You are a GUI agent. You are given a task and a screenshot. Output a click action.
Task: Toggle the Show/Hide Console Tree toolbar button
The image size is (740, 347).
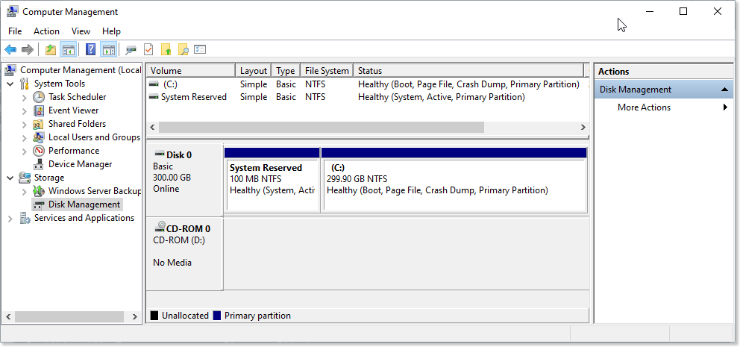69,49
